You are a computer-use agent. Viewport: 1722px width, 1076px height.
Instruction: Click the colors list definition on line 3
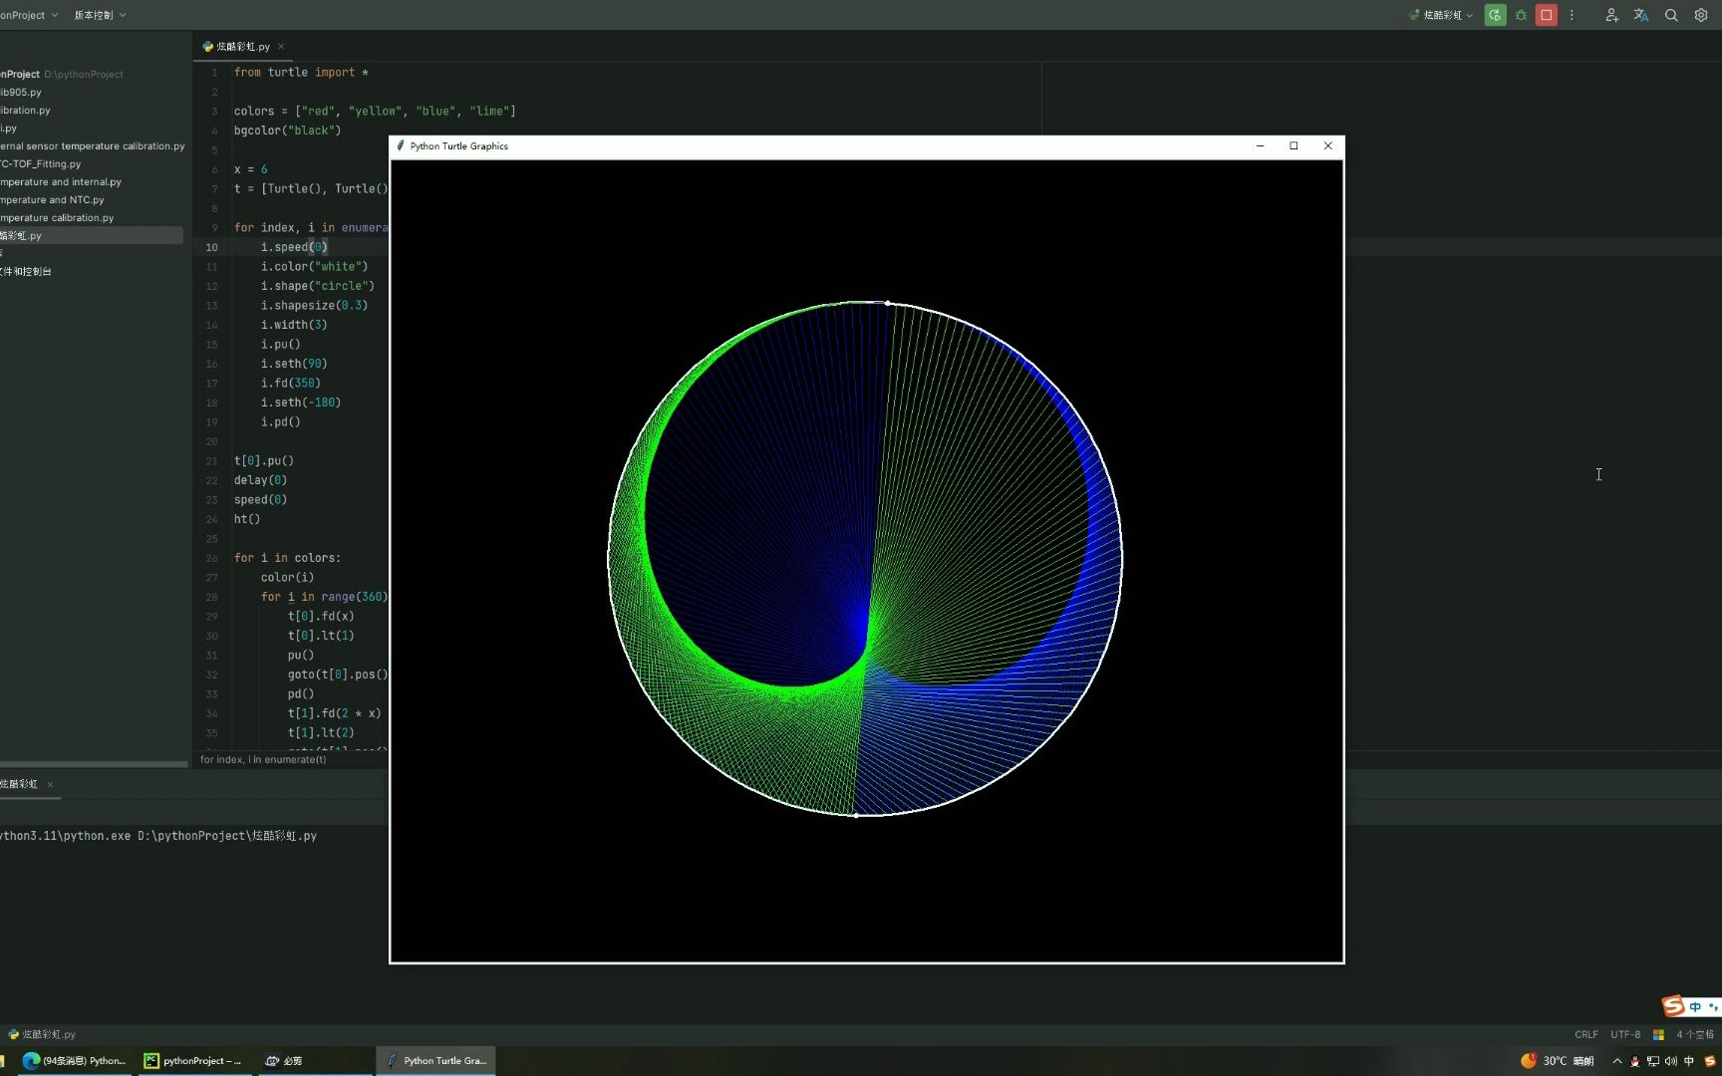click(x=375, y=111)
